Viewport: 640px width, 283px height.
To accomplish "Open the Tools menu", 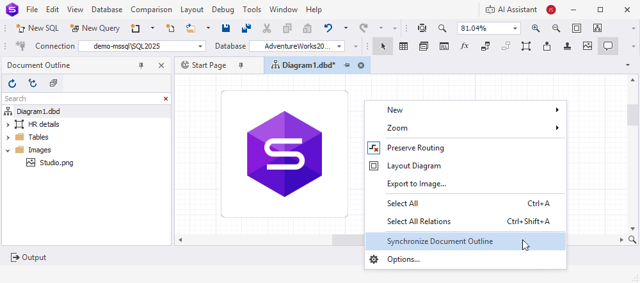I will click(x=252, y=10).
